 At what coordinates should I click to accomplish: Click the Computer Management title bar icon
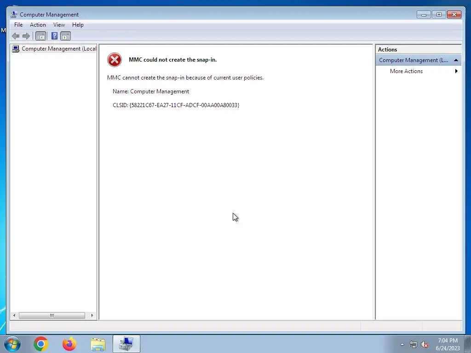(13, 14)
